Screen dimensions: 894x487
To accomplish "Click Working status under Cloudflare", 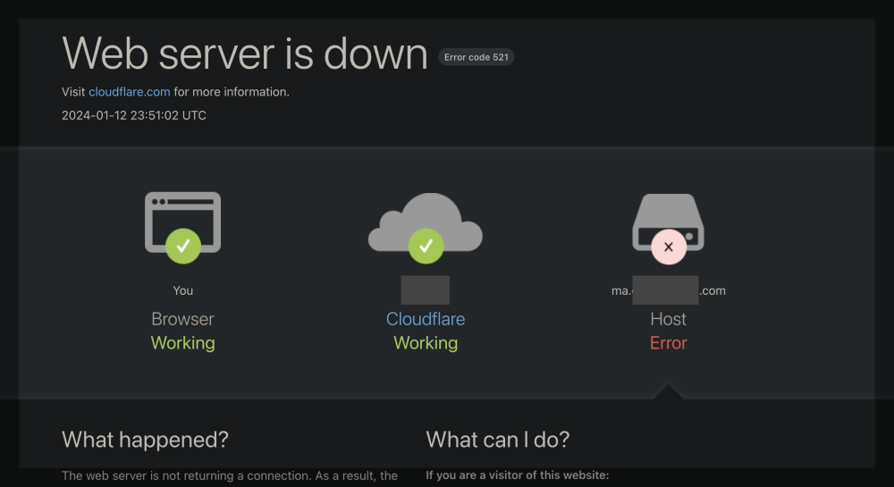I will [426, 343].
